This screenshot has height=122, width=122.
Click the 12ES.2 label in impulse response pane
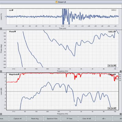(113, 10)
